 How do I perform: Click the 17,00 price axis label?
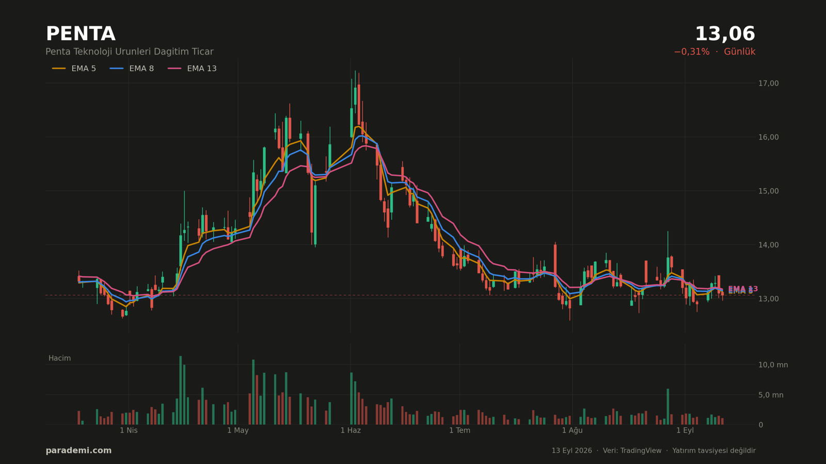(x=768, y=83)
